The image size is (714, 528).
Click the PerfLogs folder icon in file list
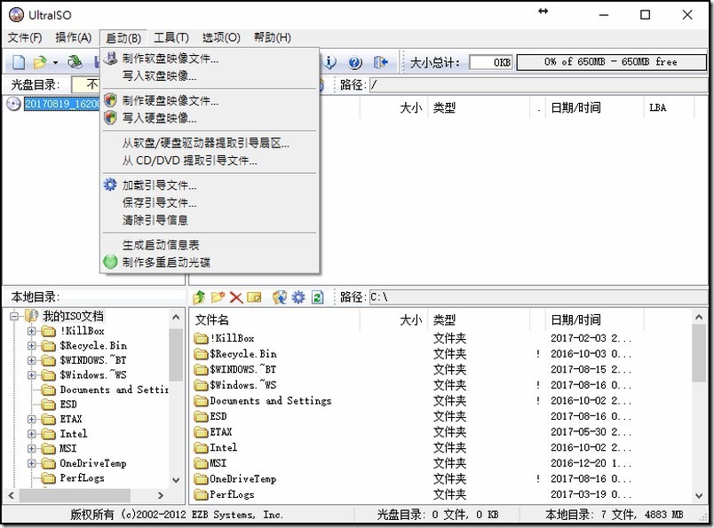coord(201,494)
